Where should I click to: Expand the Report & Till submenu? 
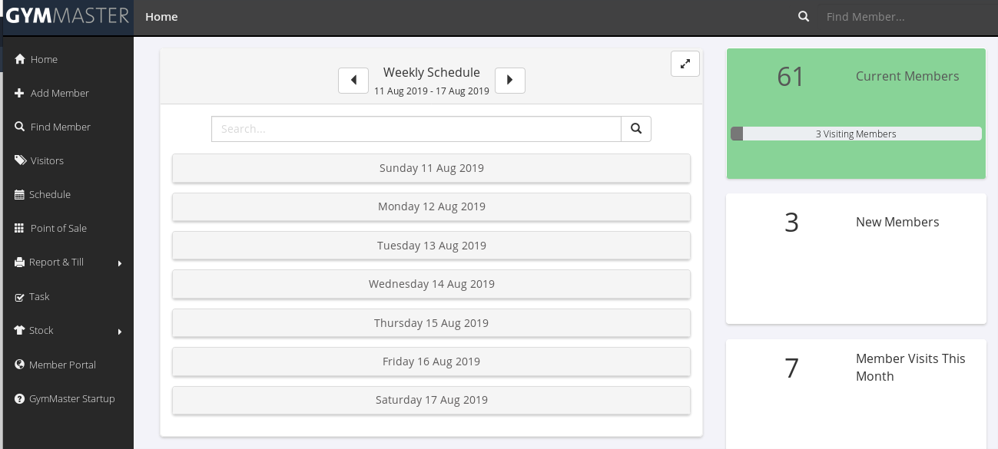pyautogui.click(x=119, y=263)
